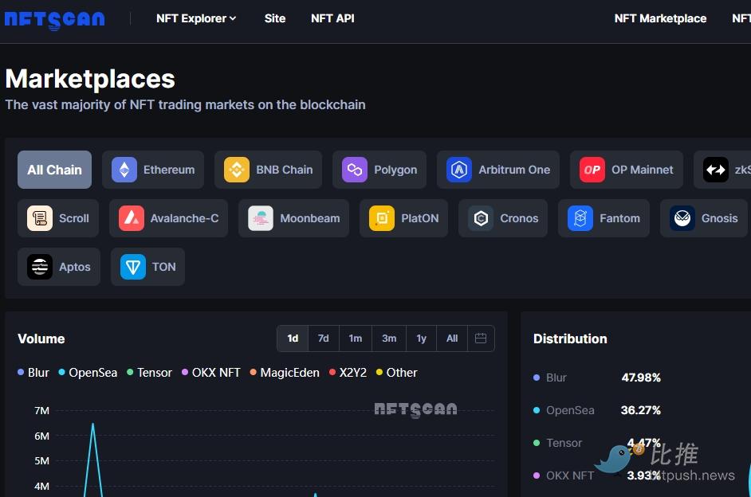
Task: Select the Cronos chain icon
Action: (481, 218)
